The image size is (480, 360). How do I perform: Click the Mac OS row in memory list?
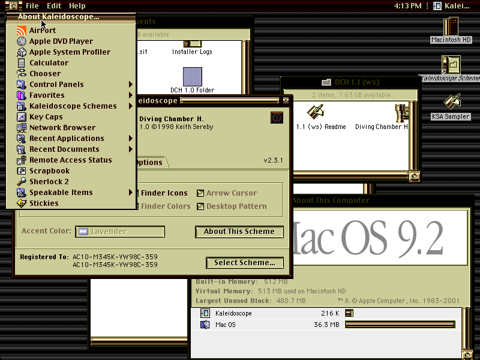point(326,325)
